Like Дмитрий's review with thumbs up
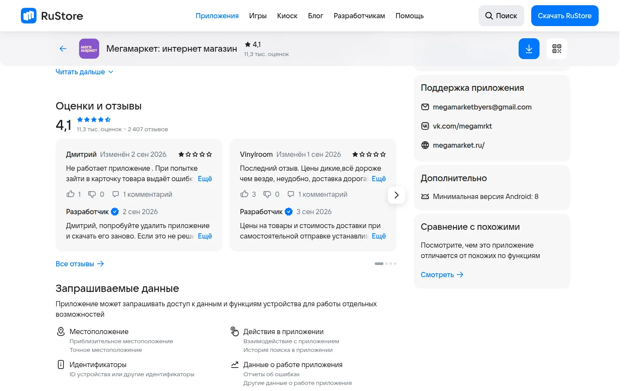 pyautogui.click(x=70, y=194)
